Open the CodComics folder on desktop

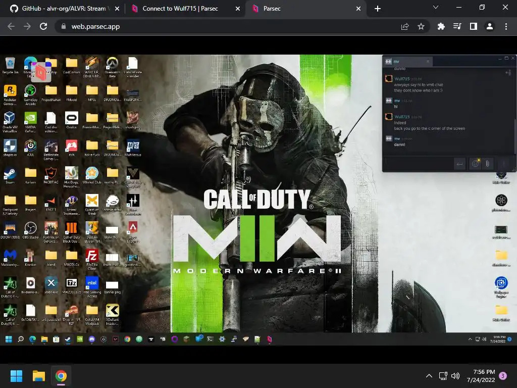click(x=72, y=65)
